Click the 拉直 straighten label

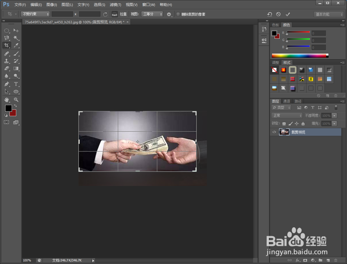click(x=123, y=14)
